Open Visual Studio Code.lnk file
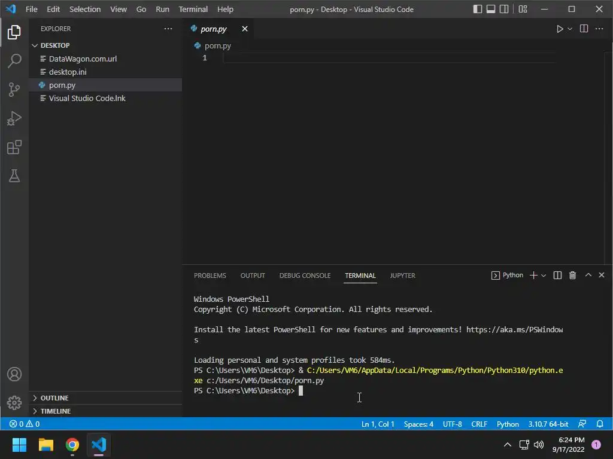Screen dimensions: 613x459 (x=105, y=99)
